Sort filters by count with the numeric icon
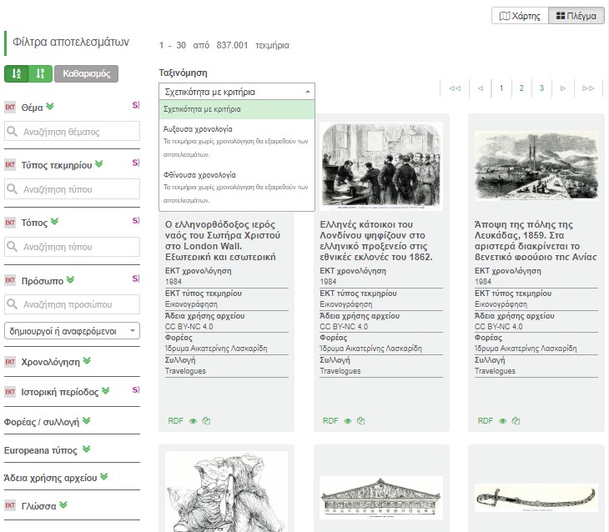The width and height of the screenshot is (609, 532). [x=39, y=74]
